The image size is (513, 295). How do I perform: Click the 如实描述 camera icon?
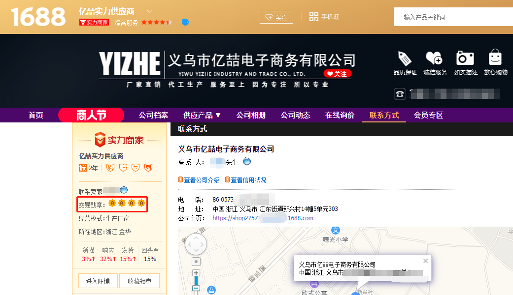[x=465, y=59]
